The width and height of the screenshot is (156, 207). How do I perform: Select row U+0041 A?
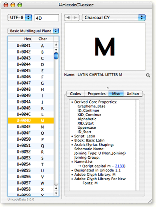point(31,46)
